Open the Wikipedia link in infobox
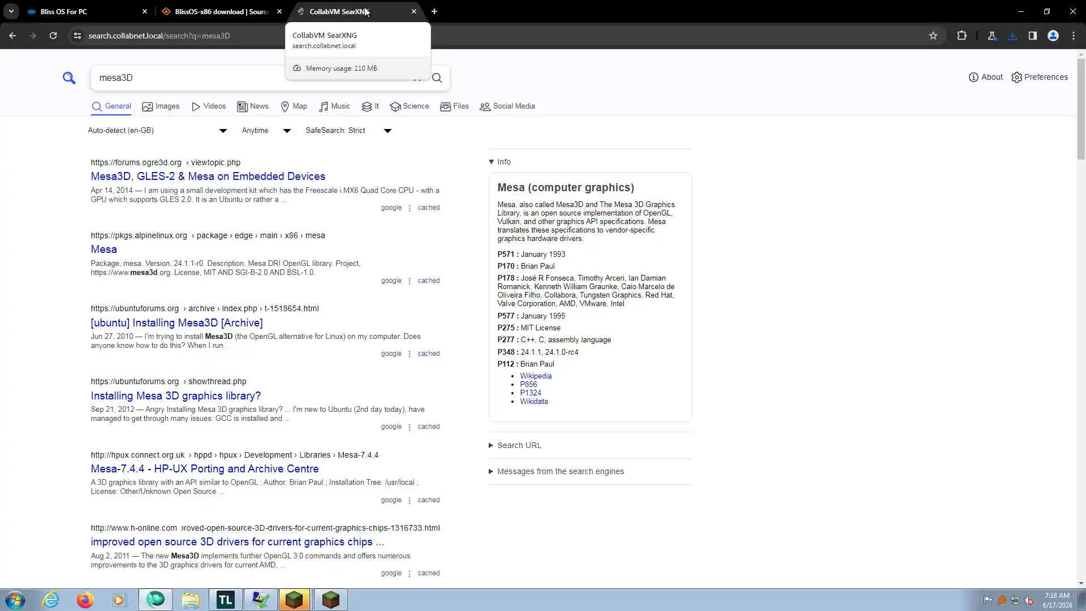The width and height of the screenshot is (1086, 611). pyautogui.click(x=536, y=376)
